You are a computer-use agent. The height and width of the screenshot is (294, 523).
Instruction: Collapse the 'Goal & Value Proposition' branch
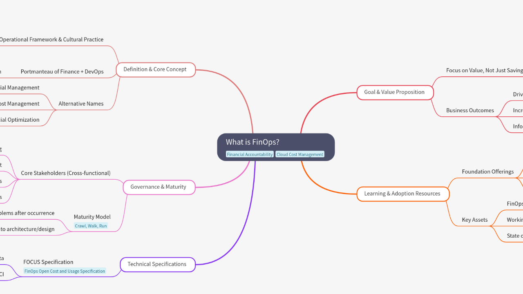(x=395, y=92)
